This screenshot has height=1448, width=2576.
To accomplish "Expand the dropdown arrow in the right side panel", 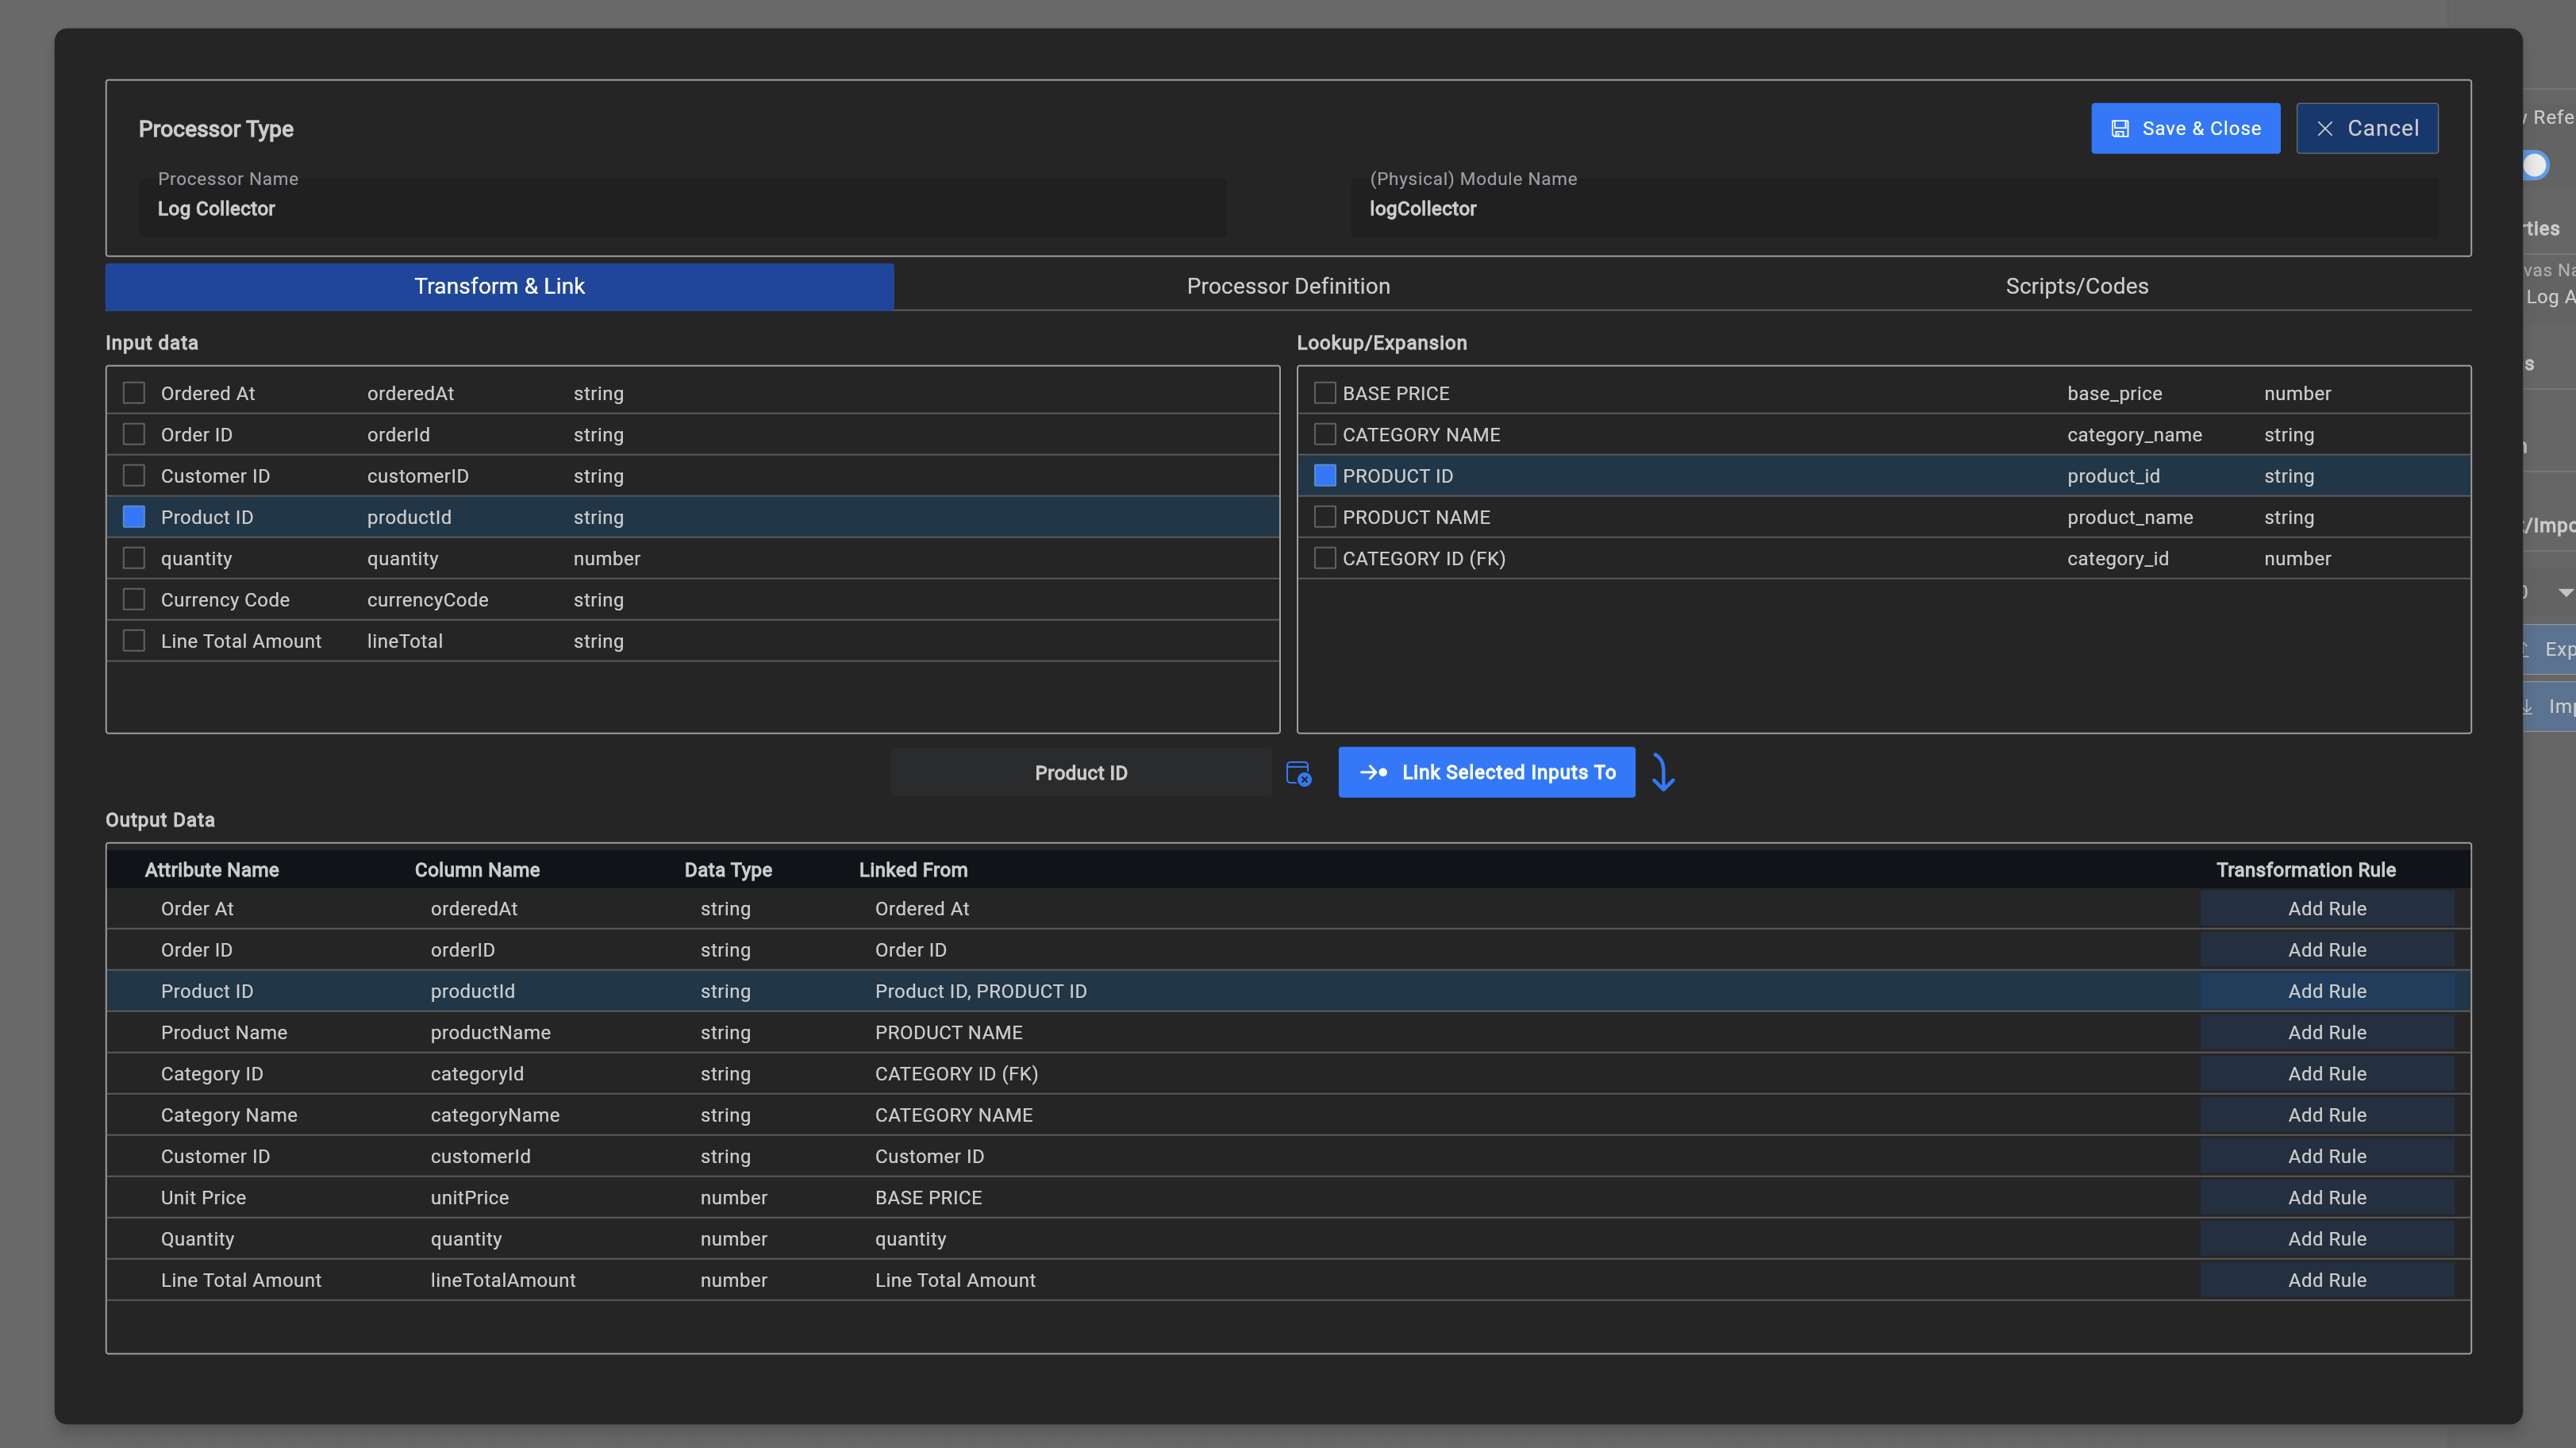I will 2564,592.
